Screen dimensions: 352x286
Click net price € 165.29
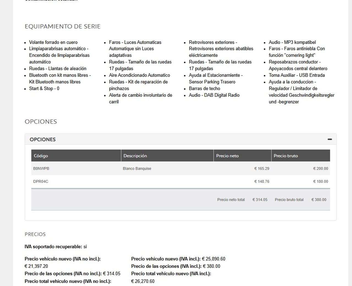point(262,169)
